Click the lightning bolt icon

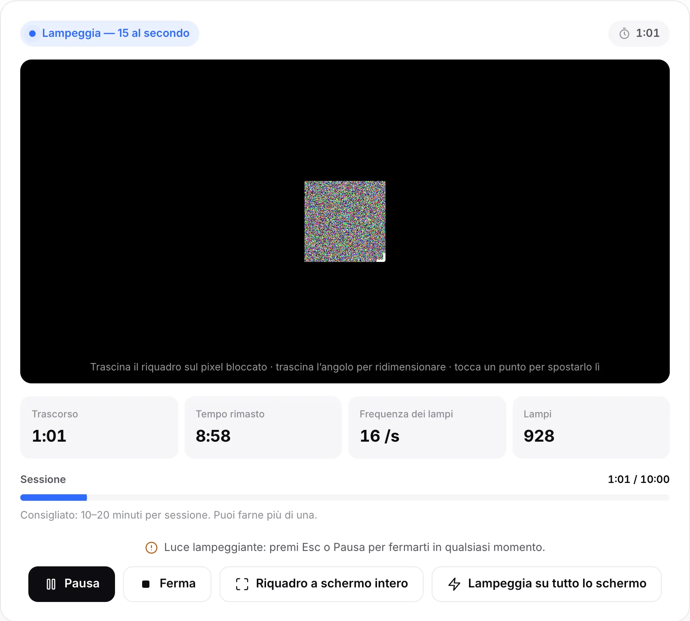(454, 584)
